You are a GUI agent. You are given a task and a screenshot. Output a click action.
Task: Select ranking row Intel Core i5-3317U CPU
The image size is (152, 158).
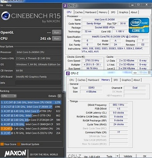click(x=31, y=133)
